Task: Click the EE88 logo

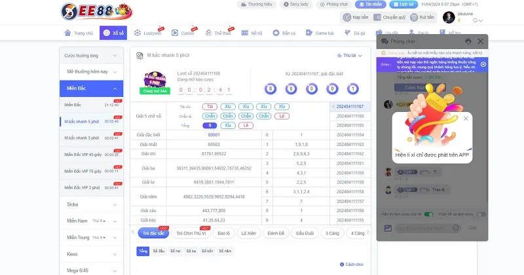Action: pyautogui.click(x=96, y=12)
